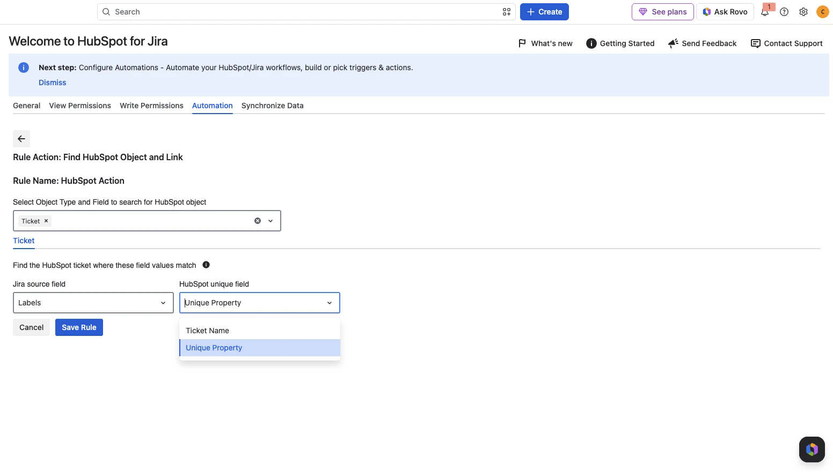This screenshot has height=472, width=833.
Task: Click the Cancel button
Action: 31,327
